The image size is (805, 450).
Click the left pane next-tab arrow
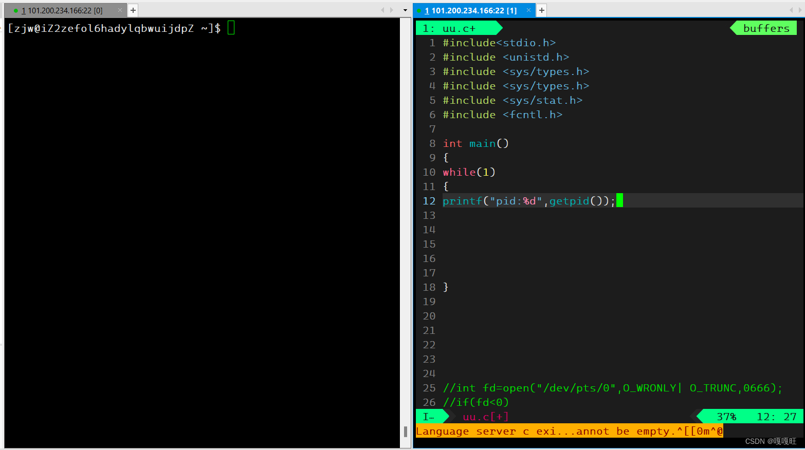[x=392, y=10]
